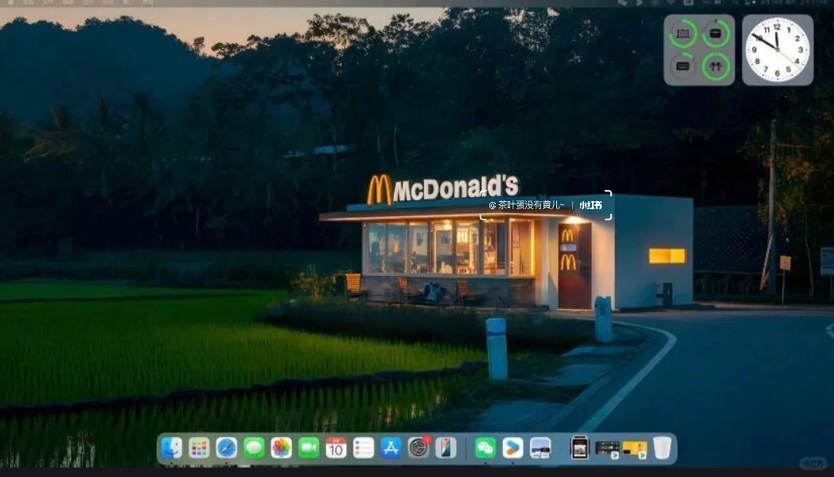The width and height of the screenshot is (834, 477).
Task: Open Calendar showing date 10
Action: coord(336,448)
